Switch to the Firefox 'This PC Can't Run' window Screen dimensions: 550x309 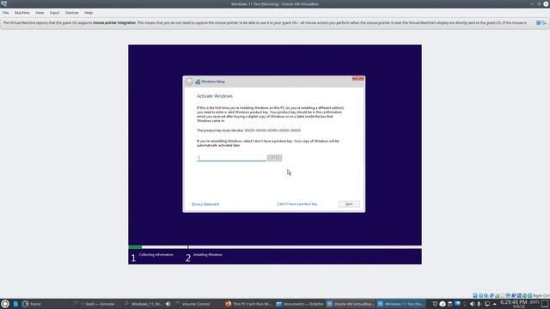[248, 304]
